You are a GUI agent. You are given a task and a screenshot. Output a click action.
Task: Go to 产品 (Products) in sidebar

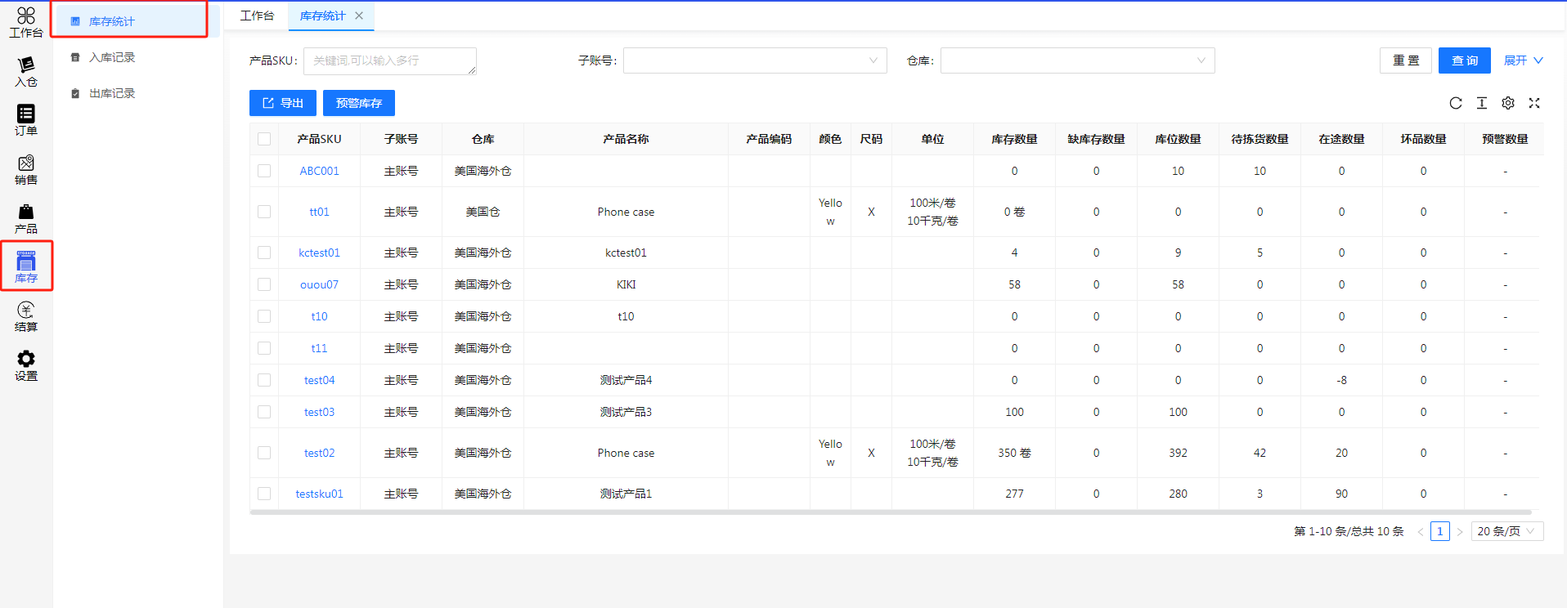(x=26, y=218)
